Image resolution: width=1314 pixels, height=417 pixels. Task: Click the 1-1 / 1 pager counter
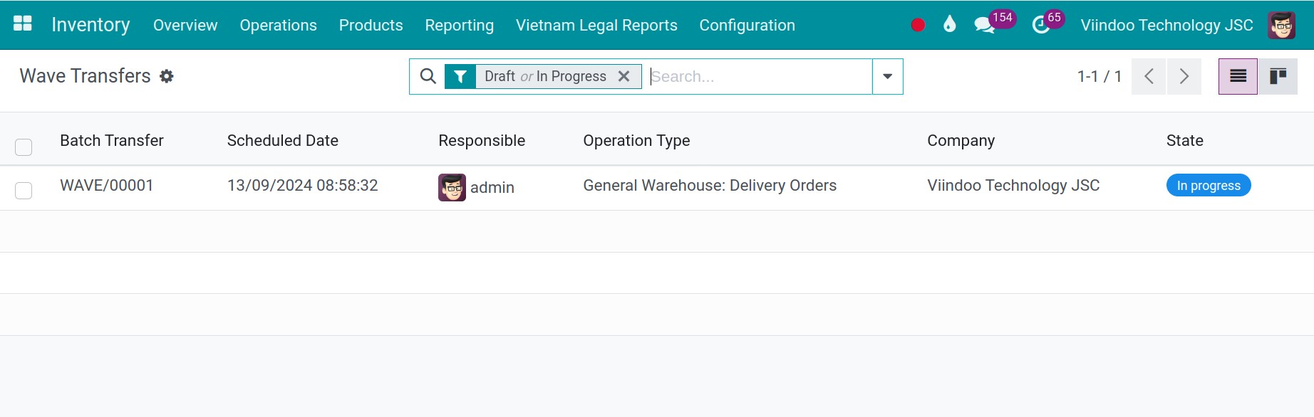pos(1100,76)
